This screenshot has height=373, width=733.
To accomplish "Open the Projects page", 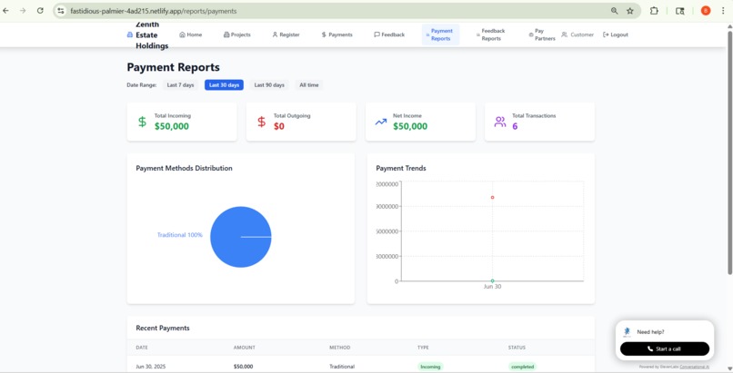I will click(x=237, y=34).
